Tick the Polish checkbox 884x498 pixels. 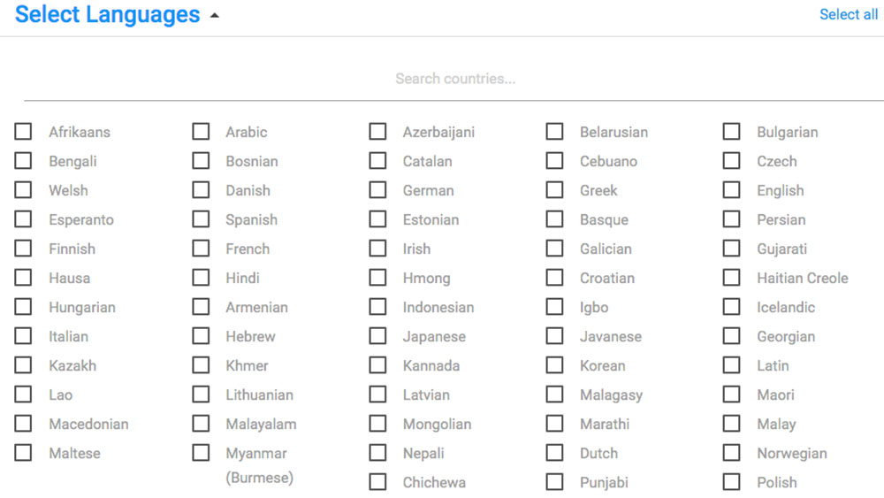(x=732, y=482)
